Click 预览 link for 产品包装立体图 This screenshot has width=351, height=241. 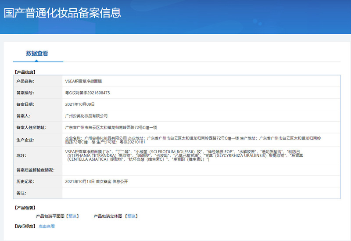(132, 216)
